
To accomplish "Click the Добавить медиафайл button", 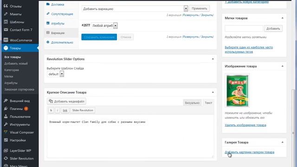I will pyautogui.click(x=66, y=101).
